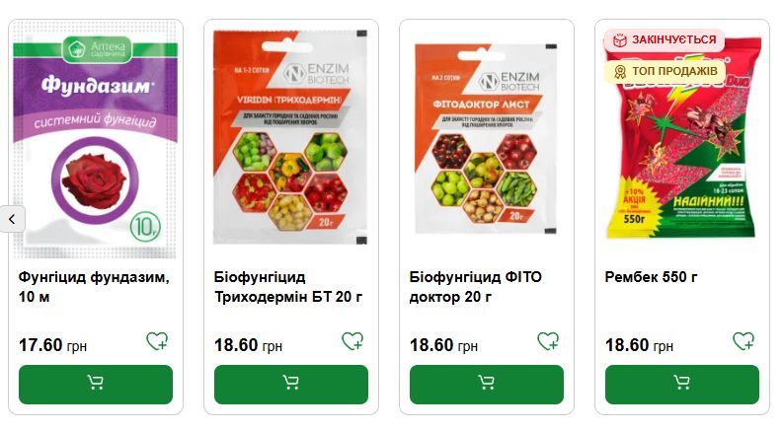Viewport: 782px width, 430px height.
Task: Toggle wishlist heart for Триходермін БТ 20 г
Action: [352, 341]
